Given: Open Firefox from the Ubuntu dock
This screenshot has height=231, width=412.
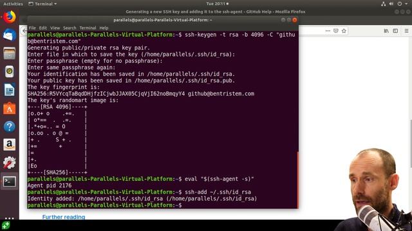Looking at the screenshot, I should coord(10,17).
